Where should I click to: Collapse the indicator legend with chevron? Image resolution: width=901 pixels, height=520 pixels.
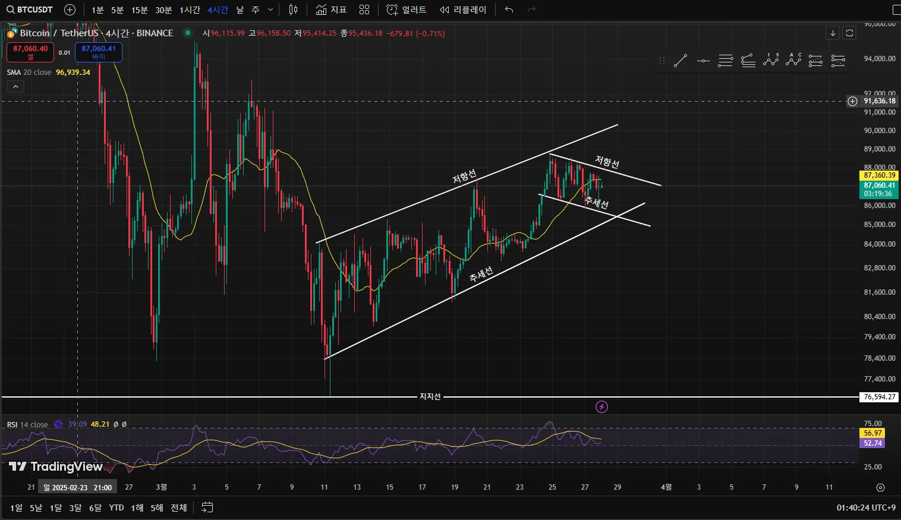[15, 87]
